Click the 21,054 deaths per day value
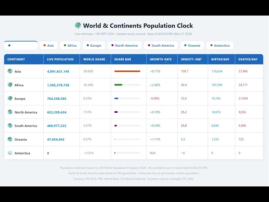 pyautogui.click(x=243, y=98)
